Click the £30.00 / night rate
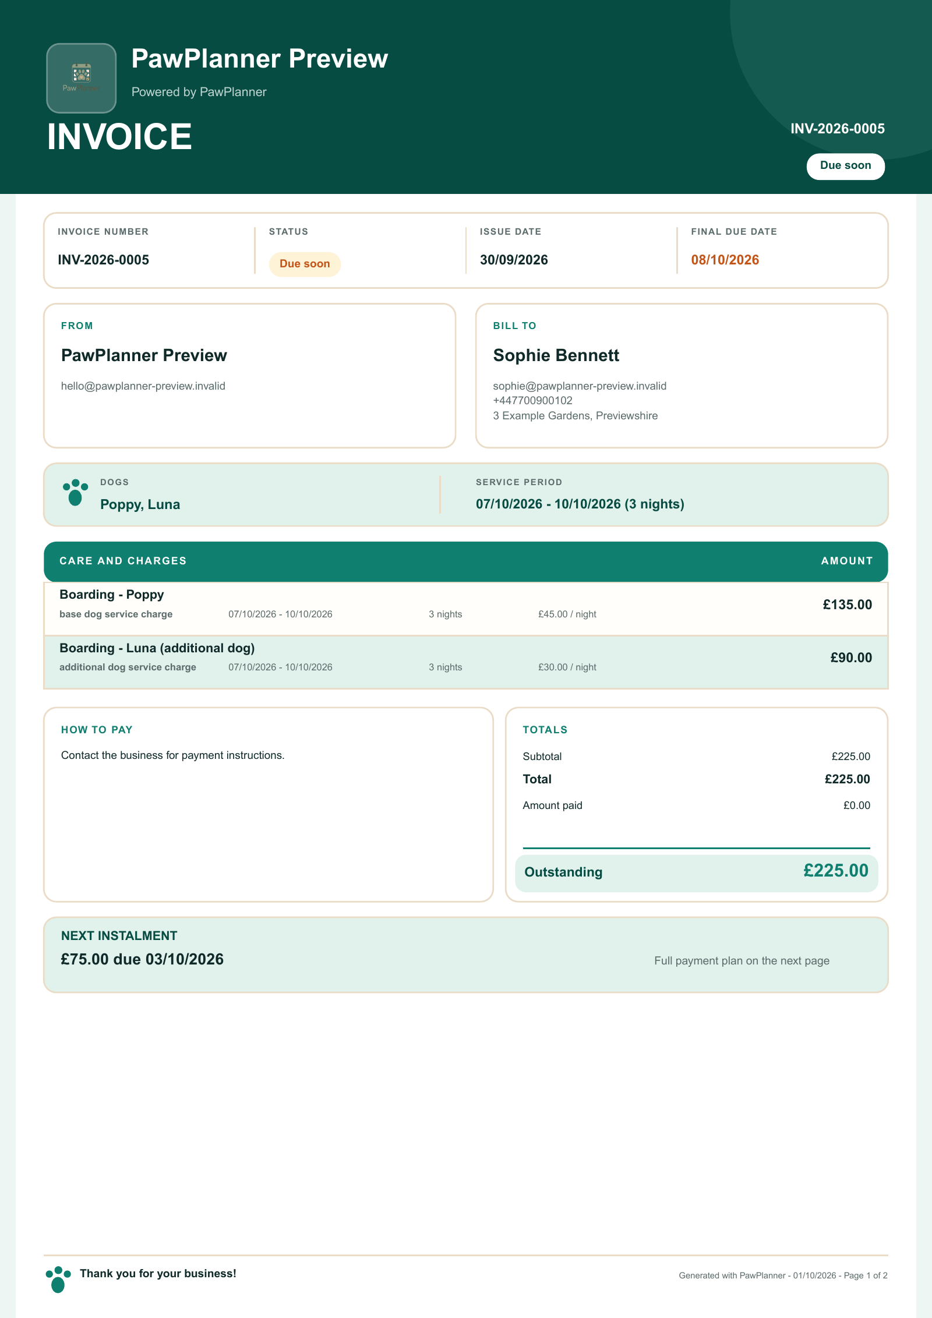Viewport: 932px width, 1318px height. click(567, 667)
